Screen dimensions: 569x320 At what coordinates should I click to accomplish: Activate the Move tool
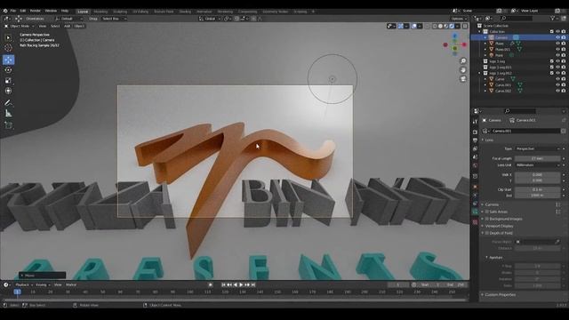point(8,60)
